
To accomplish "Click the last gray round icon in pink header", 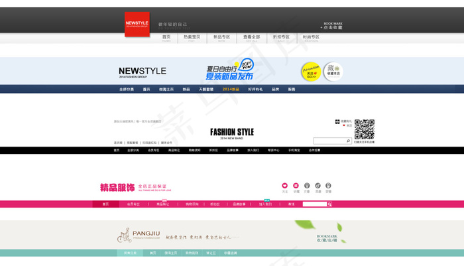I will coord(328,186).
